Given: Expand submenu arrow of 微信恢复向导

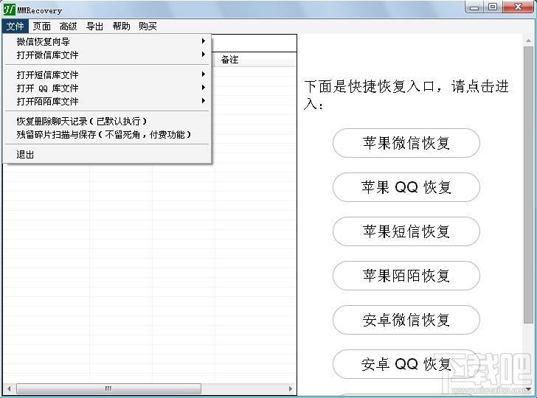Looking at the screenshot, I should click(204, 41).
